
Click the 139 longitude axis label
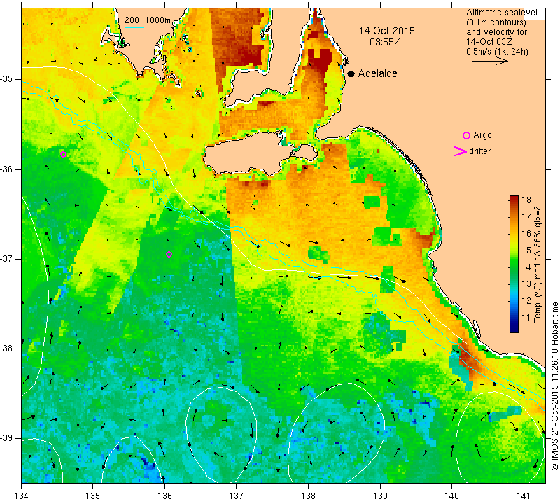[x=380, y=496]
